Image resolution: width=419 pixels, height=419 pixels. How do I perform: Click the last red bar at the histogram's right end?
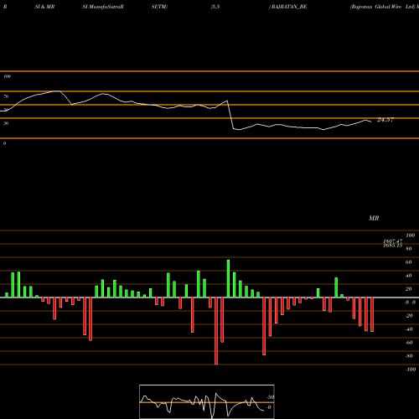click(372, 314)
